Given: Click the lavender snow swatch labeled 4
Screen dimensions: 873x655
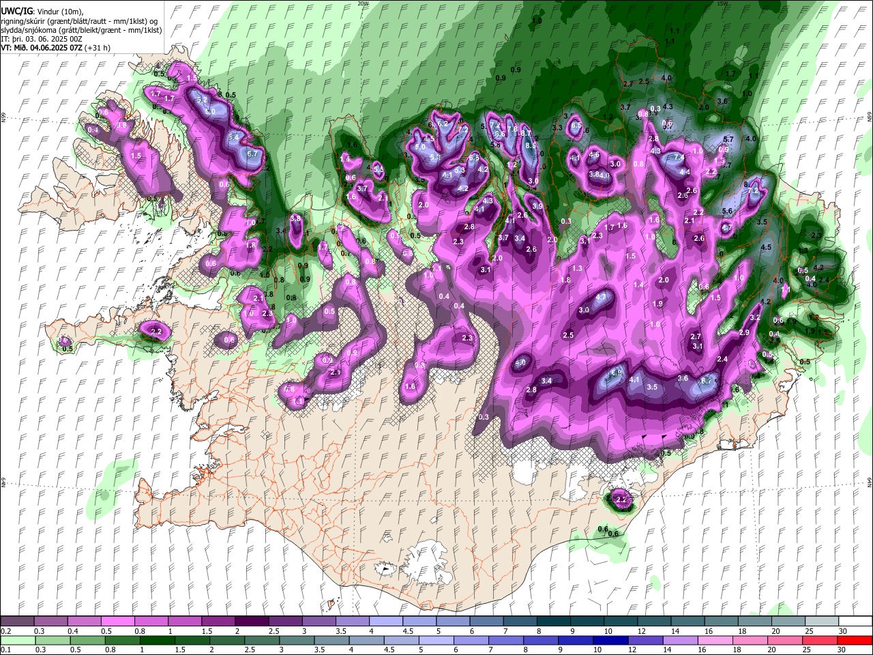Looking at the screenshot, I should (x=386, y=621).
